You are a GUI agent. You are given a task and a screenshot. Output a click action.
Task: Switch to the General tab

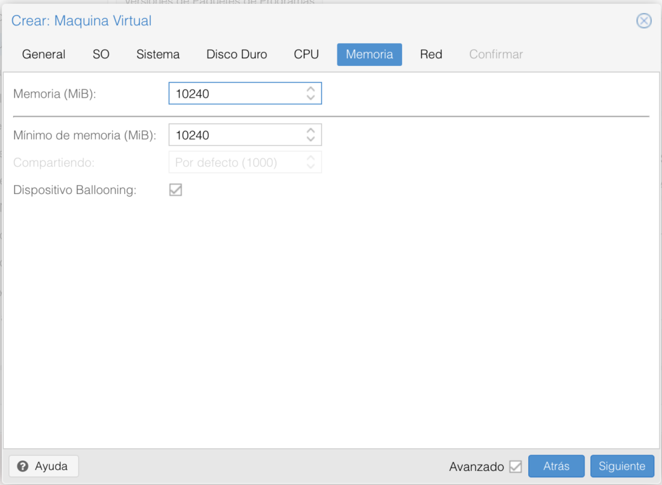[43, 54]
